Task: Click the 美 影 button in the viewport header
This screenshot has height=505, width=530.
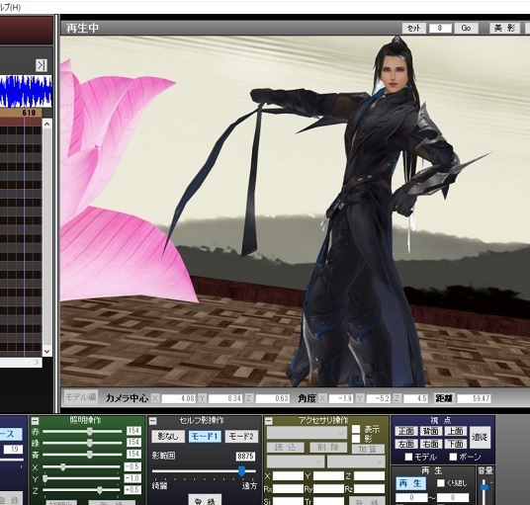Action: (504, 28)
